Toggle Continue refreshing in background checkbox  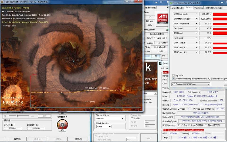point(173,79)
